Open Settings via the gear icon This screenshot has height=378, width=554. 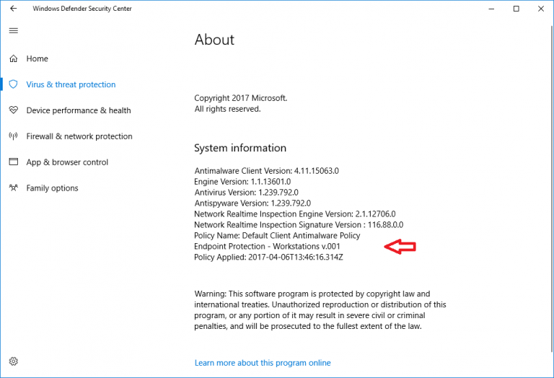[13, 361]
